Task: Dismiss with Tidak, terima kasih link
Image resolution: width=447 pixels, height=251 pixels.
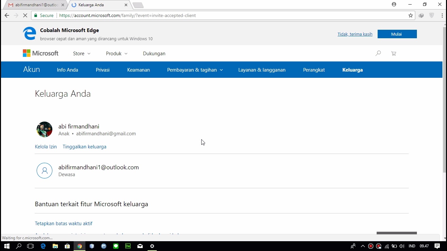Action: tap(355, 34)
